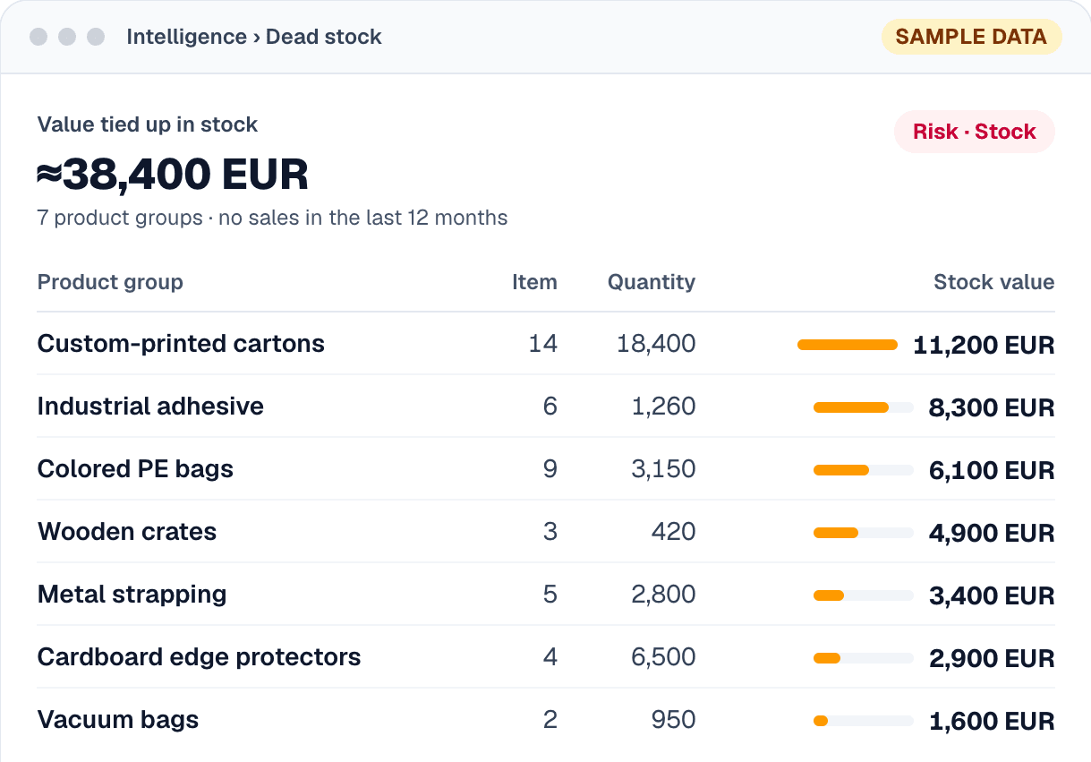Click the Intelligence › Dead stock breadcrumb
This screenshot has height=762, width=1091.
[x=254, y=37]
